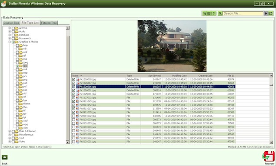
Task: Sort files by Modified Date column header
Action: coord(179,75)
